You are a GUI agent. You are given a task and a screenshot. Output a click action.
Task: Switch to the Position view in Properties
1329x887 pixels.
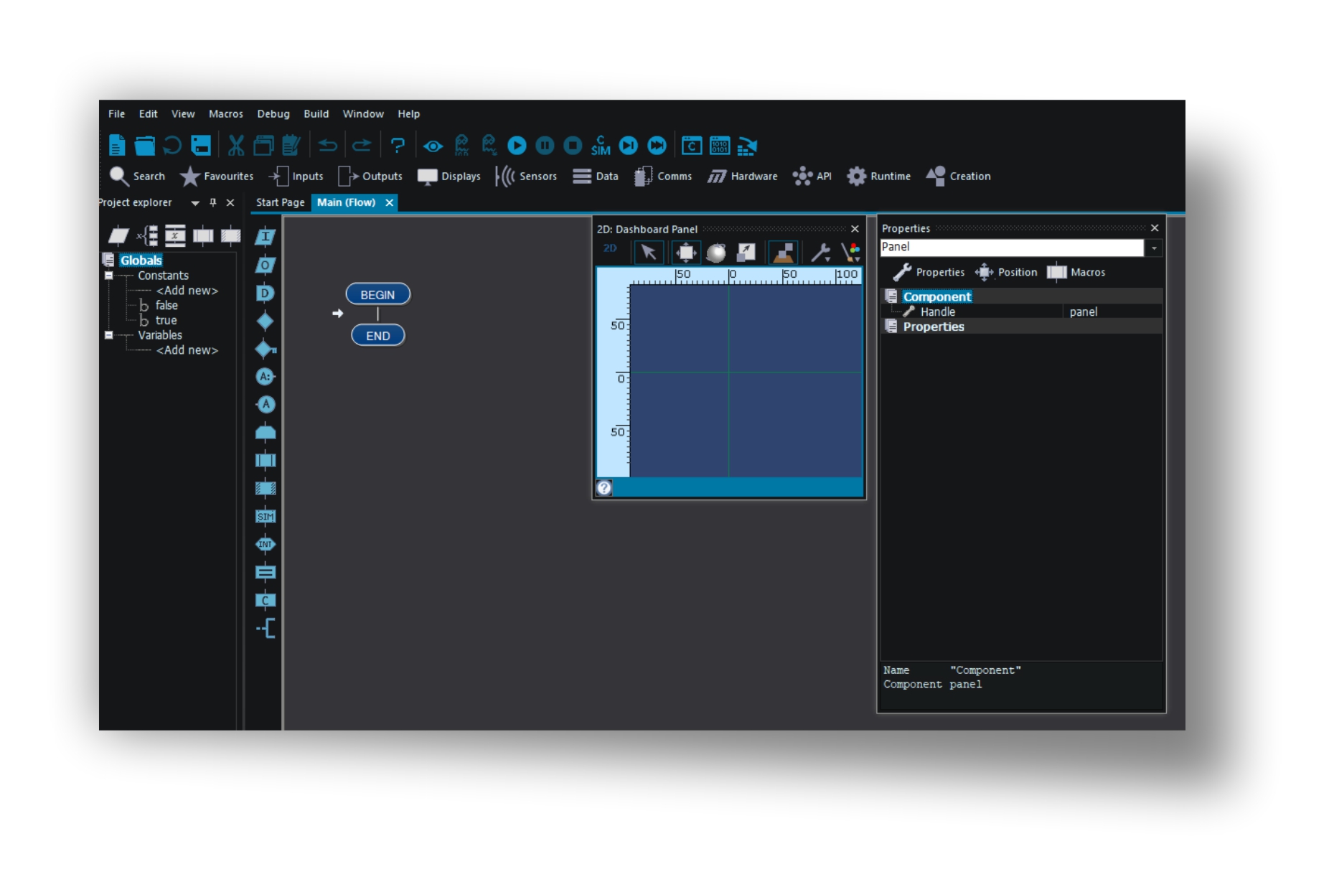click(1006, 273)
